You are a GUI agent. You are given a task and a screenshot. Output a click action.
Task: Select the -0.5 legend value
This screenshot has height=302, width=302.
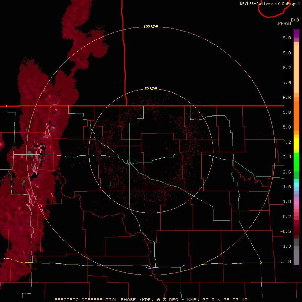tap(286, 232)
